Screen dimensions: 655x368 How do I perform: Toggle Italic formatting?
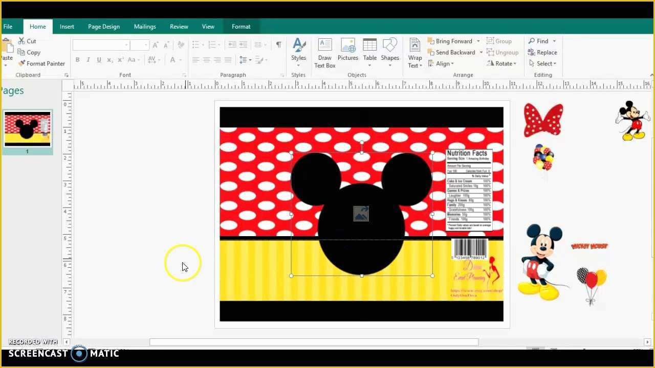click(x=88, y=60)
